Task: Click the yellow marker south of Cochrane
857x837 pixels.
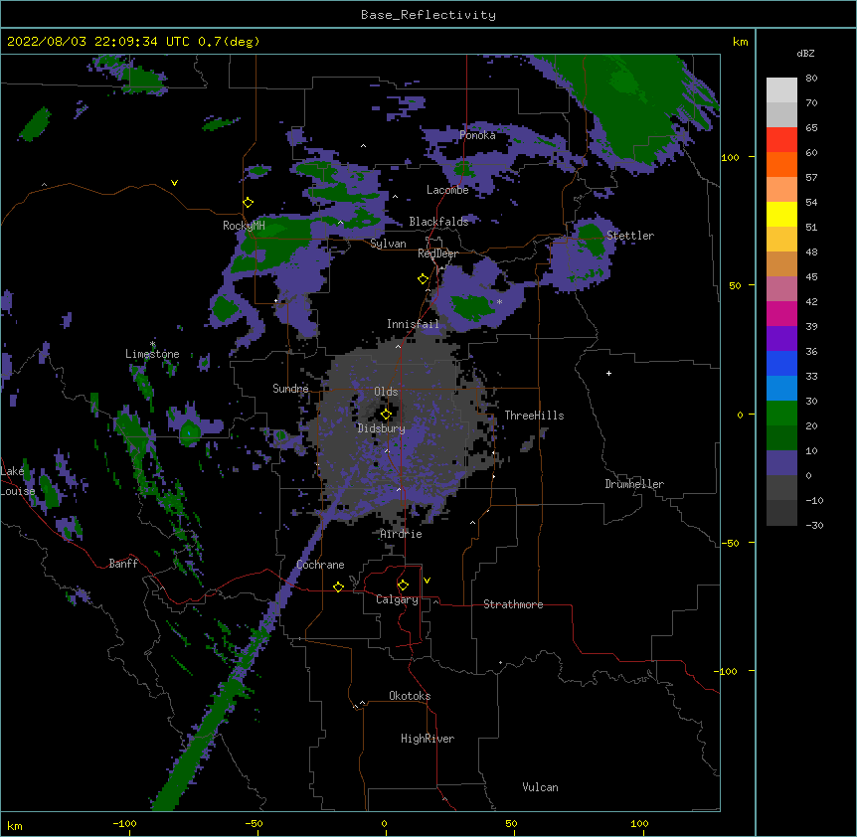Action: pyautogui.click(x=338, y=586)
